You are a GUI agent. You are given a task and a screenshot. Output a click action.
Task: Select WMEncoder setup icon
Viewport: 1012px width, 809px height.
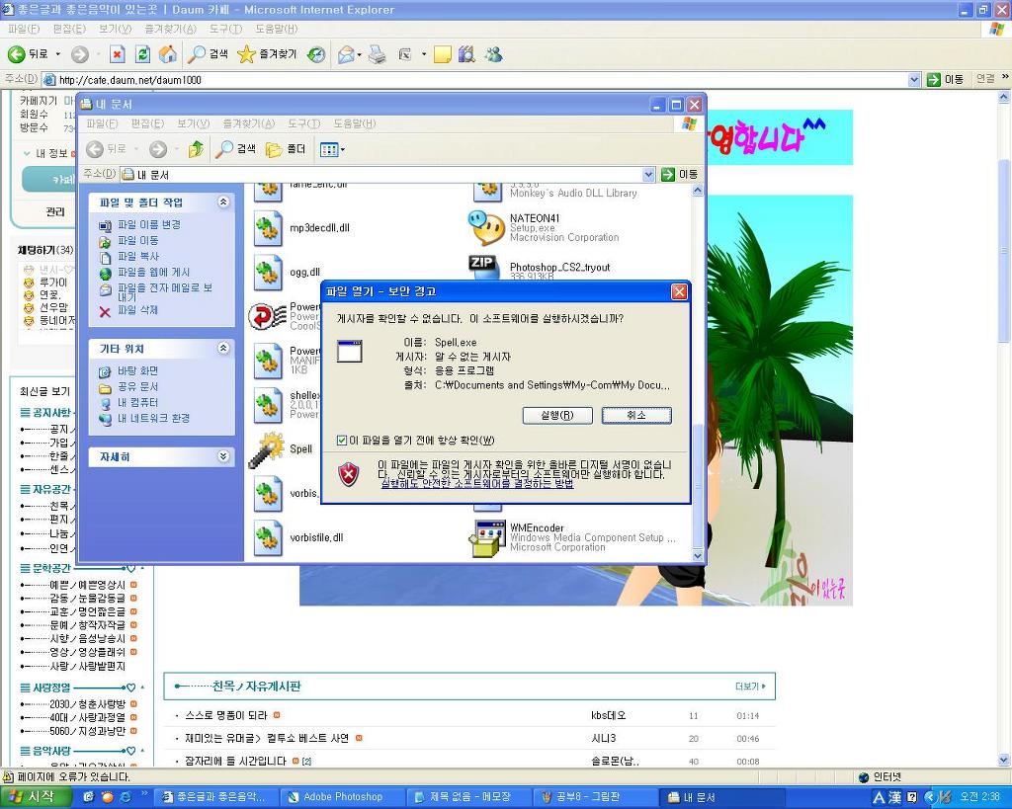pos(487,537)
